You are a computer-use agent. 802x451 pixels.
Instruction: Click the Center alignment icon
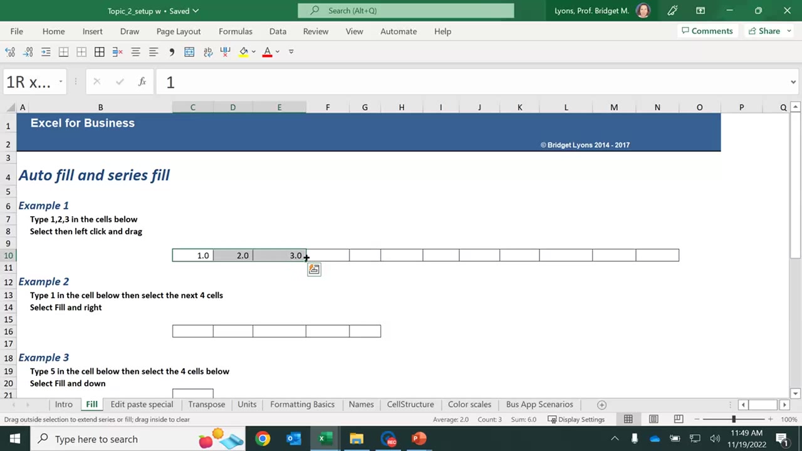pyautogui.click(x=135, y=52)
